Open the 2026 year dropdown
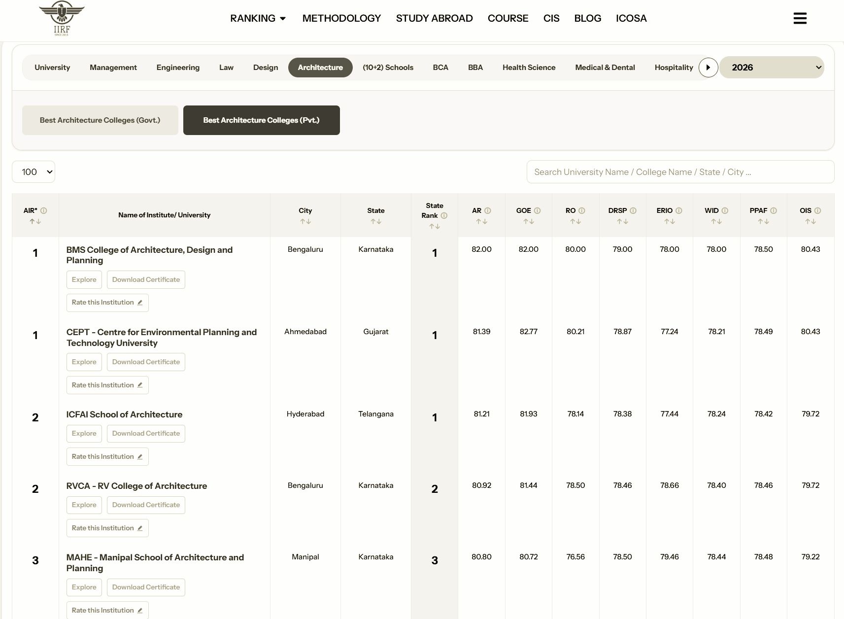This screenshot has height=619, width=844. click(772, 68)
